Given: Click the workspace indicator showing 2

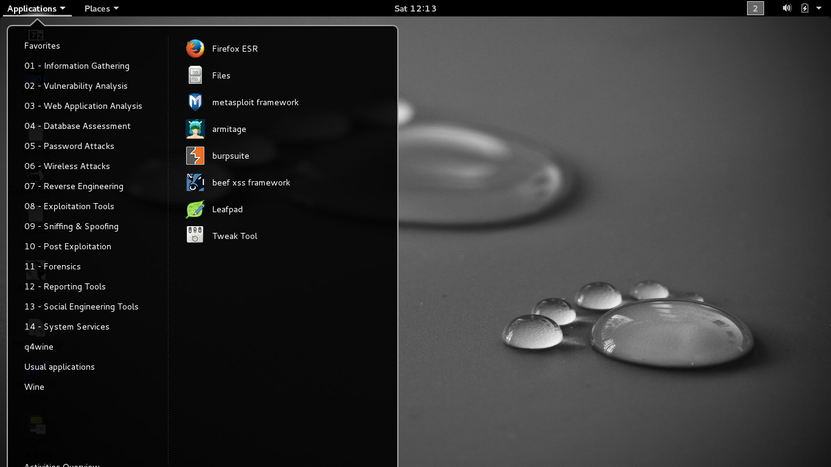Looking at the screenshot, I should [755, 9].
